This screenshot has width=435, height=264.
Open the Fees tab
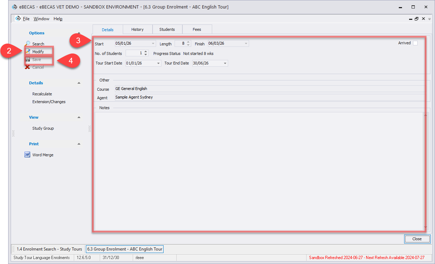197,29
